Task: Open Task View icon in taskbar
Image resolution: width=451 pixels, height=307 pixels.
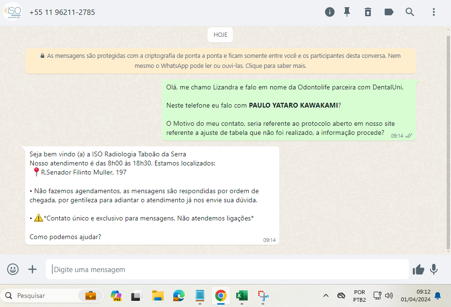Action: 136,296
